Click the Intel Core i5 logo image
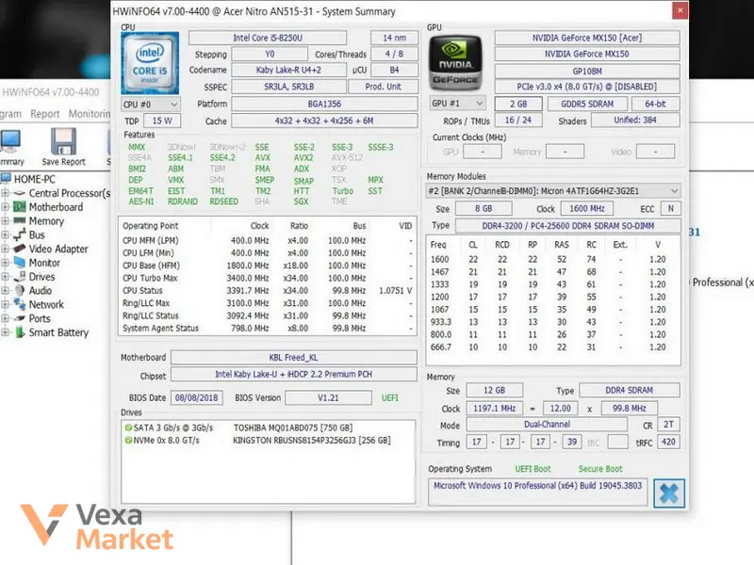This screenshot has width=754, height=565. click(x=150, y=63)
